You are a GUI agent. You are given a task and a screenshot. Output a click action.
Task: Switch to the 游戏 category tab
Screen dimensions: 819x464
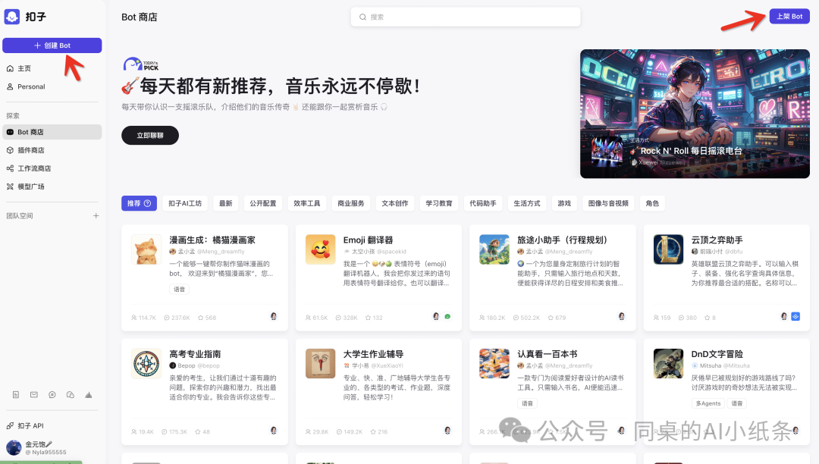pyautogui.click(x=563, y=202)
